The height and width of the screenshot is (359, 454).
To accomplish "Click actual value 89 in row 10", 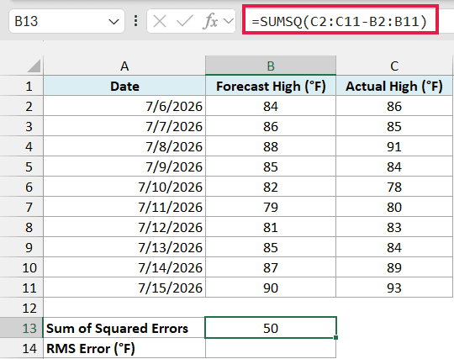I will [x=394, y=267].
